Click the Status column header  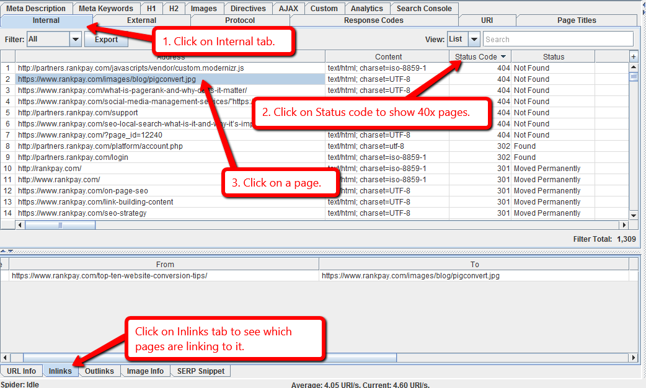pyautogui.click(x=553, y=56)
